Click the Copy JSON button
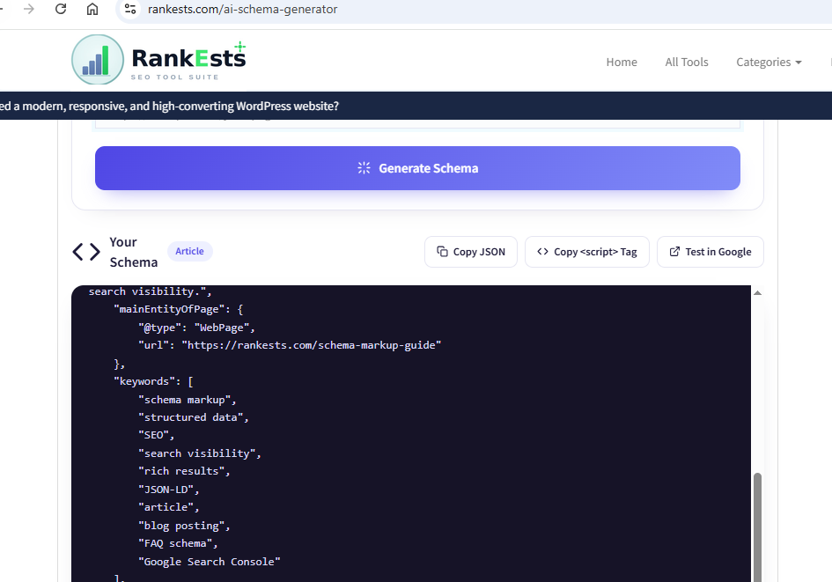This screenshot has width=832, height=582. pos(471,252)
